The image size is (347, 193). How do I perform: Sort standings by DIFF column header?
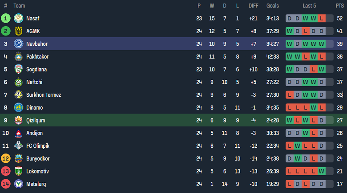(x=253, y=6)
